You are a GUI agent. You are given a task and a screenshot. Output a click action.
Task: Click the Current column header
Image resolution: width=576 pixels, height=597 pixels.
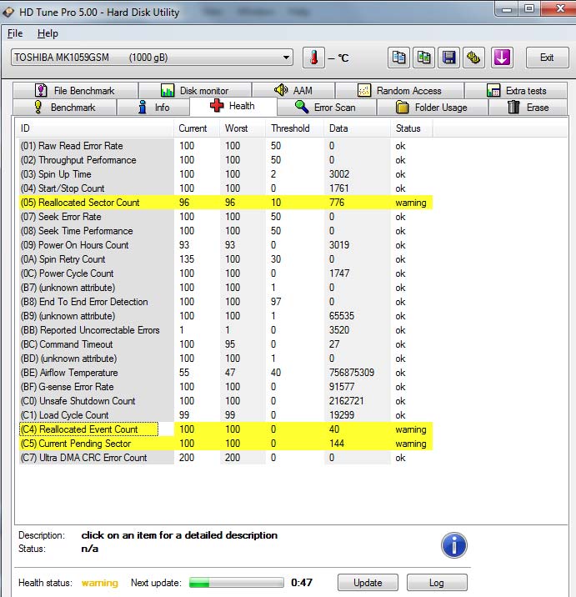[x=197, y=128]
